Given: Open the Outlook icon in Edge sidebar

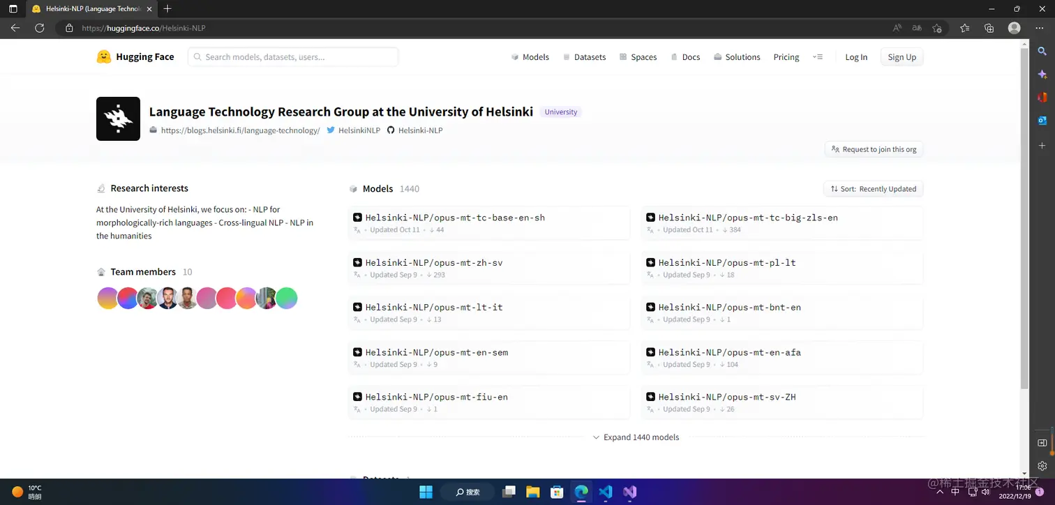Looking at the screenshot, I should pos(1042,120).
